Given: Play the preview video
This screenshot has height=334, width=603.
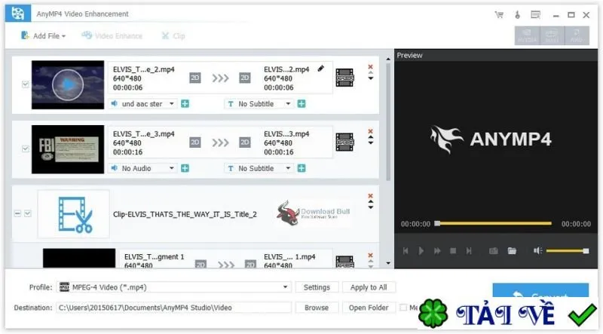Looking at the screenshot, I should click(x=421, y=251).
